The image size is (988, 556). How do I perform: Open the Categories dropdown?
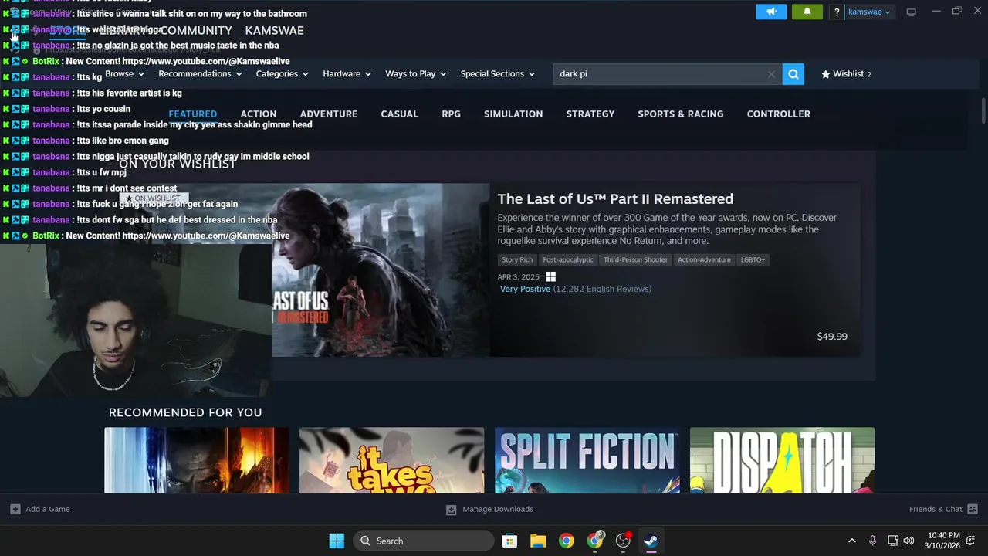pyautogui.click(x=282, y=73)
